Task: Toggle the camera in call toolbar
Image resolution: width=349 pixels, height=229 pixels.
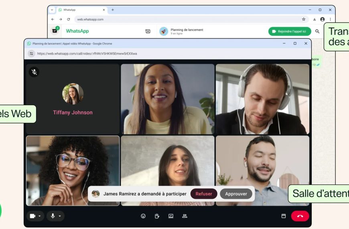Action: point(33,216)
